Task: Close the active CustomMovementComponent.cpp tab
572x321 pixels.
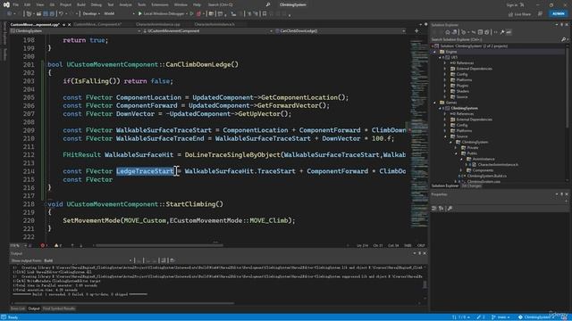Action: [x=70, y=25]
